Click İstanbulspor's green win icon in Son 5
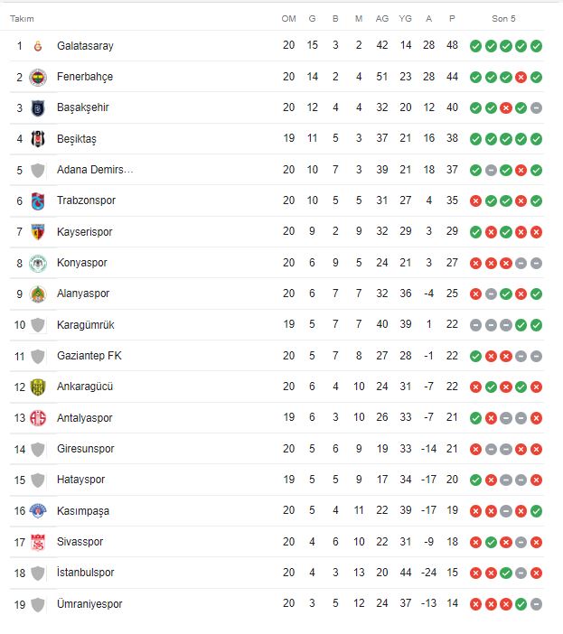 pos(506,573)
